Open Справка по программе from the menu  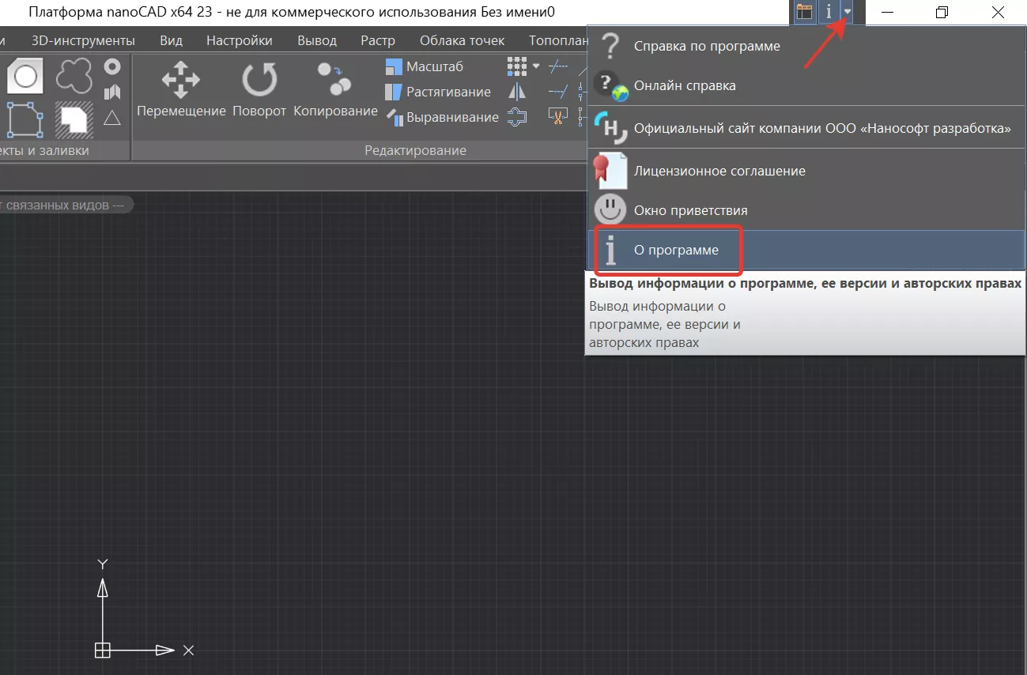pyautogui.click(x=706, y=47)
